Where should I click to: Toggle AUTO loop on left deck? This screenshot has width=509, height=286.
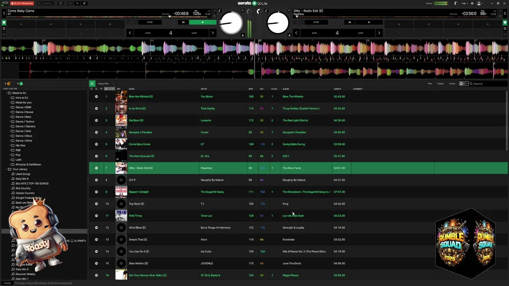[x=148, y=33]
